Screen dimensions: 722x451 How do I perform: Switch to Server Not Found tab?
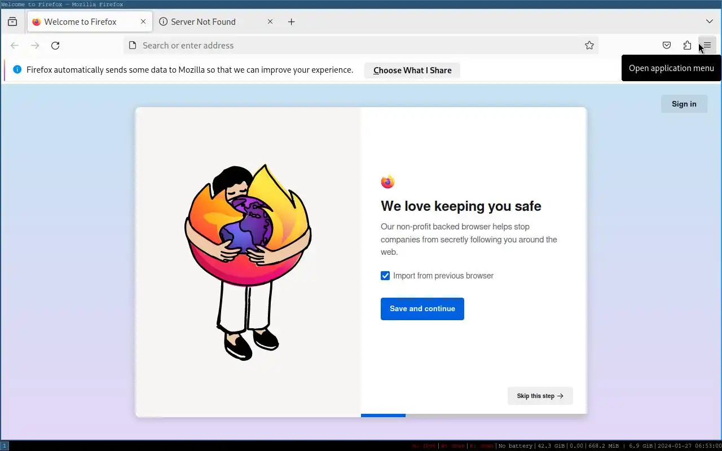pos(215,21)
